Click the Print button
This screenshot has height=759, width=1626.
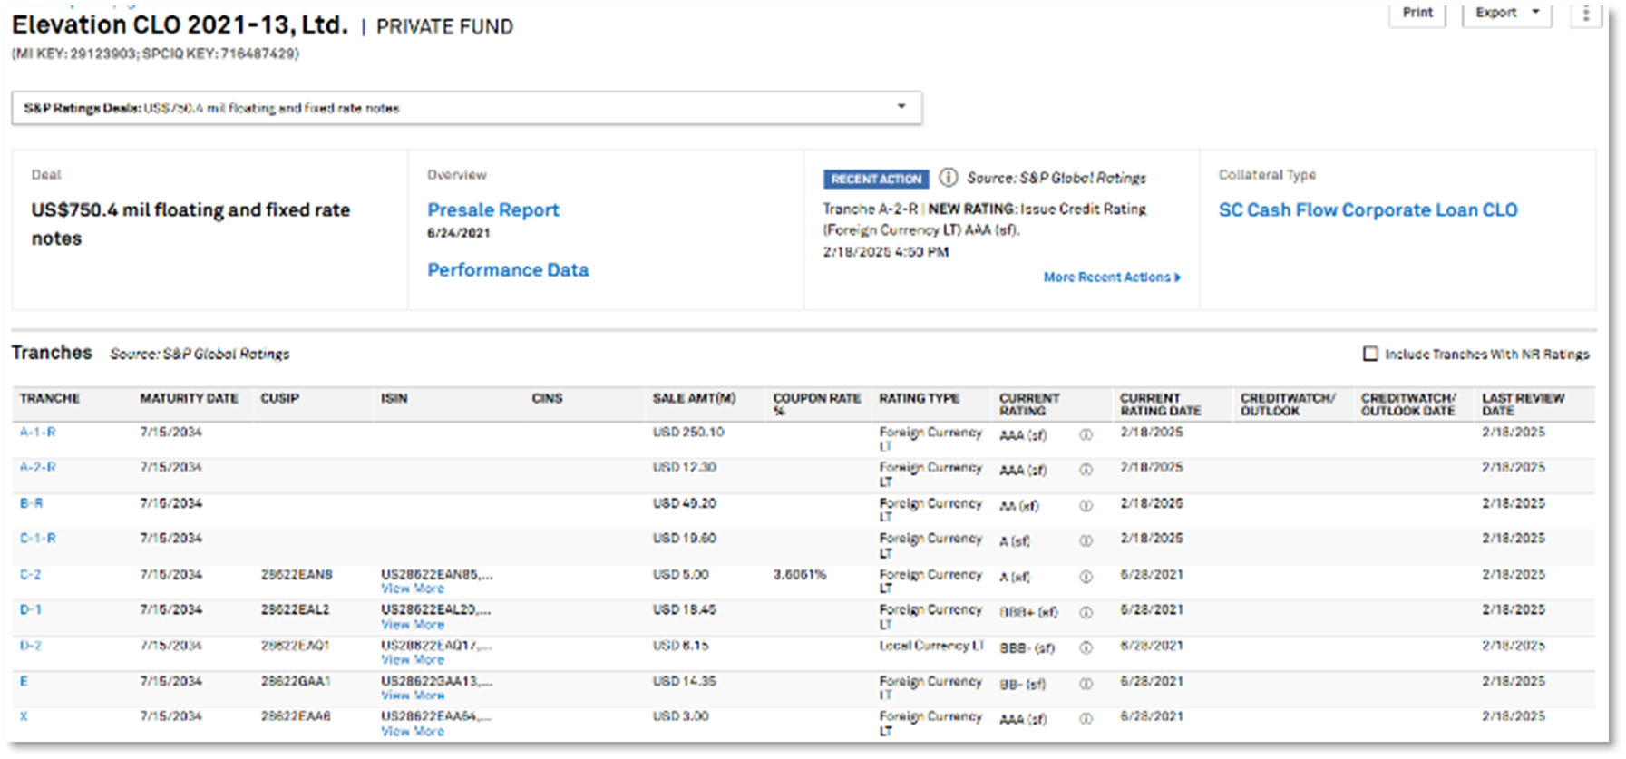pos(1417,14)
